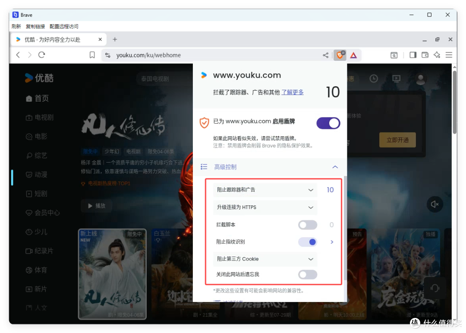Click the 复制链接 menu item
The height and width of the screenshot is (333, 466).
tap(35, 26)
